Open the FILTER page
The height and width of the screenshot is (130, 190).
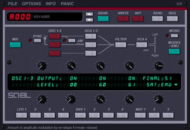(121, 45)
